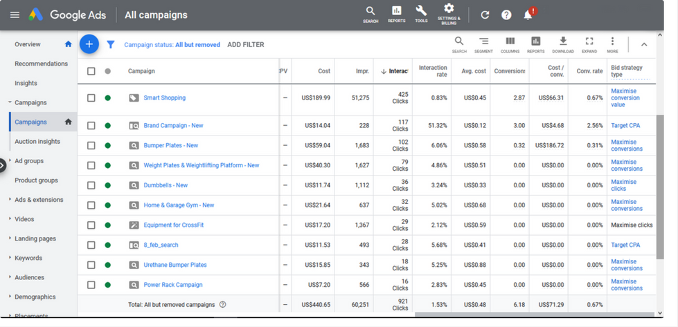
Task: Click the blue filter funnel icon
Action: coord(111,44)
